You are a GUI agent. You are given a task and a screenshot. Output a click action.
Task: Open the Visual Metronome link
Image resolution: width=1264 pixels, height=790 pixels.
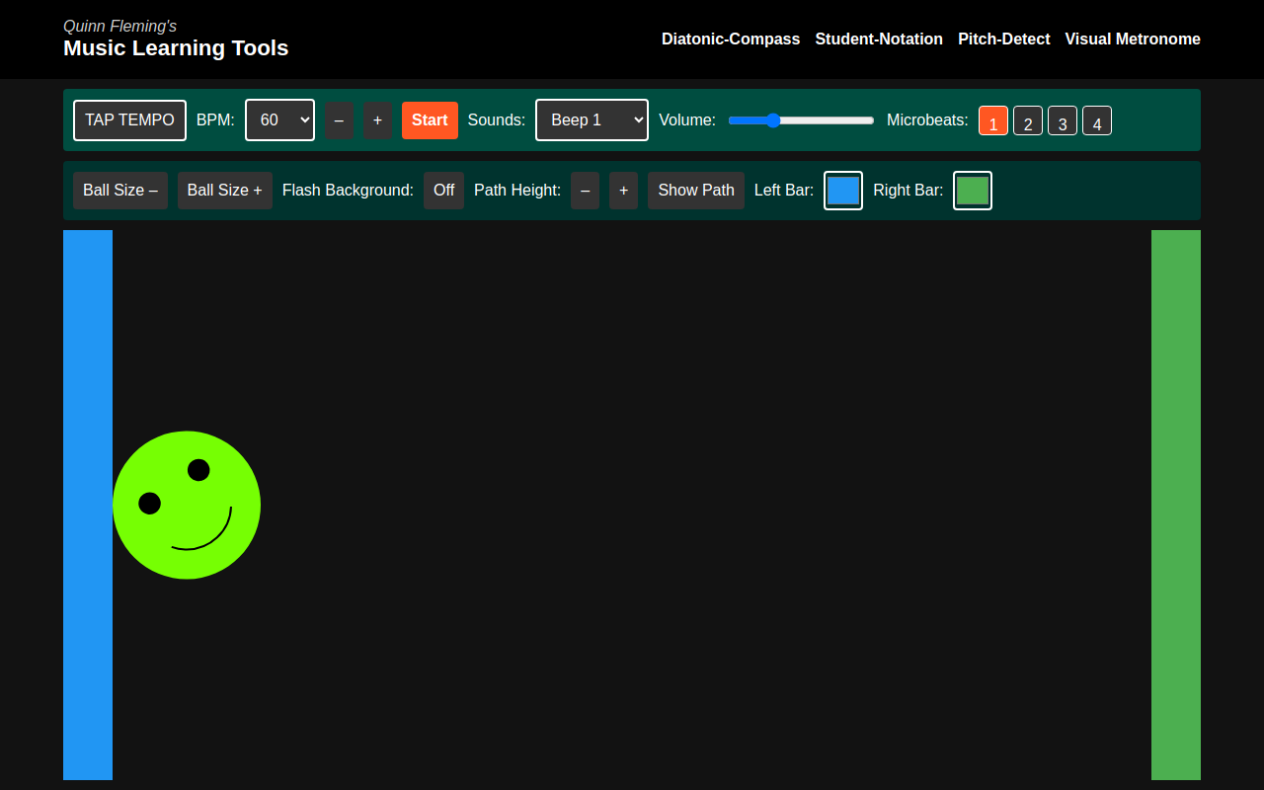1133,39
